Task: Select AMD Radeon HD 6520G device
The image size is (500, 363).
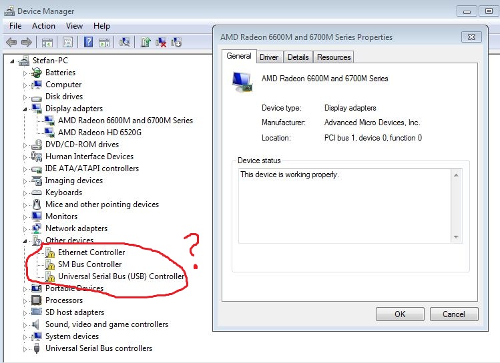Action: tap(100, 133)
